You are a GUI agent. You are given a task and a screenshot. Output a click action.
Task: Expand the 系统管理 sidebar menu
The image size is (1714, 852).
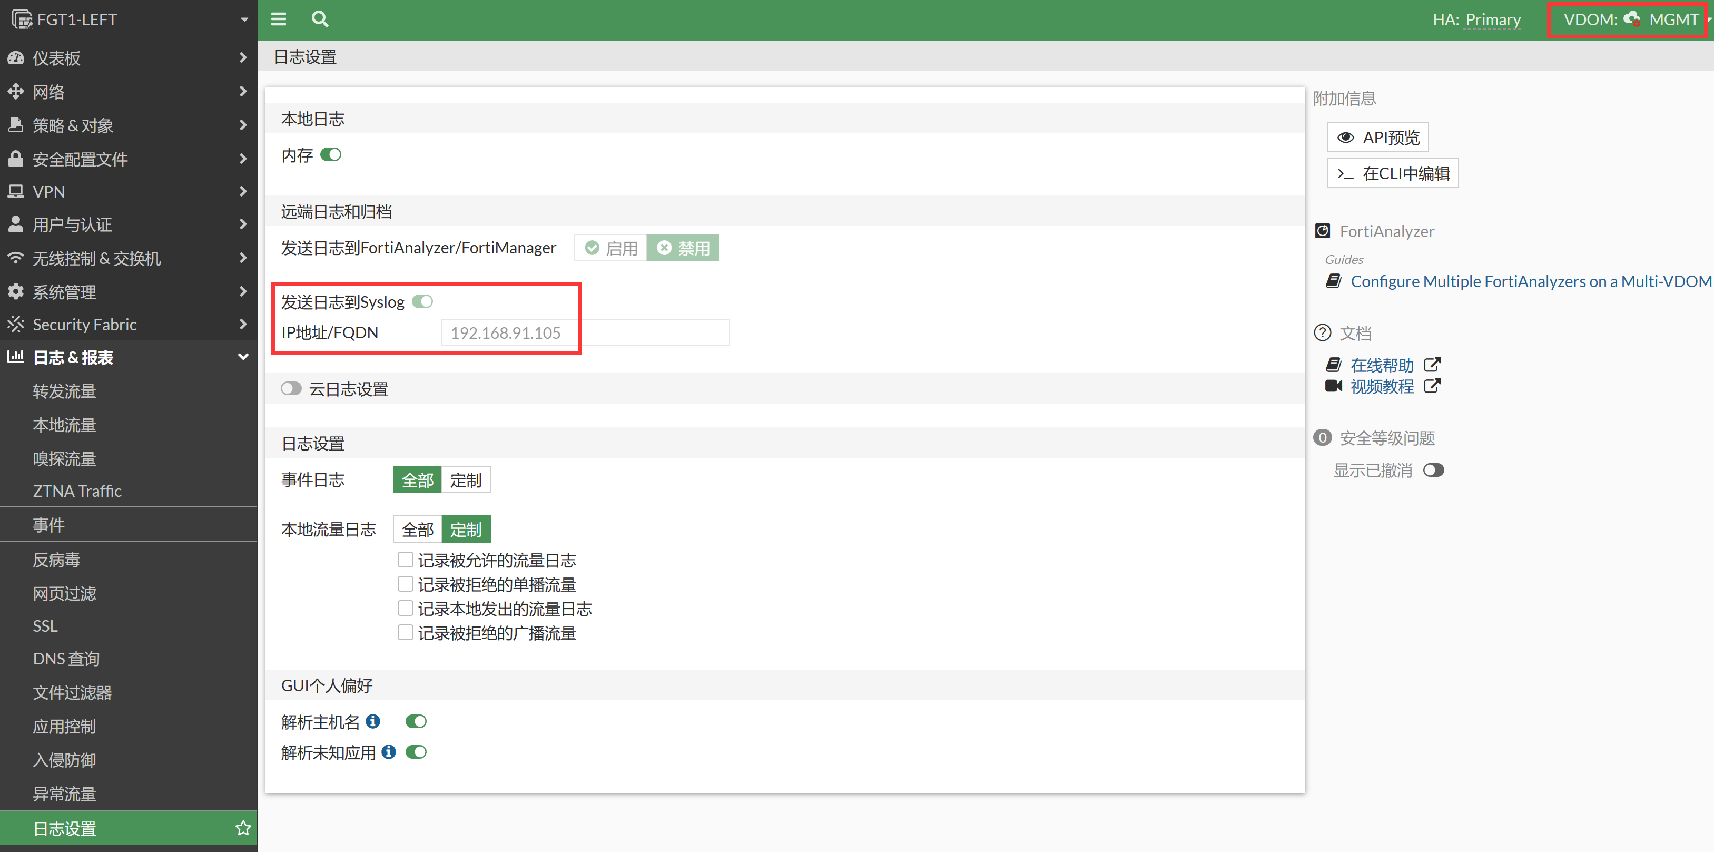click(126, 291)
